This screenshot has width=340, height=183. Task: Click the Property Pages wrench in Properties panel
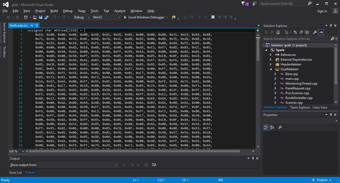pyautogui.click(x=280, y=127)
